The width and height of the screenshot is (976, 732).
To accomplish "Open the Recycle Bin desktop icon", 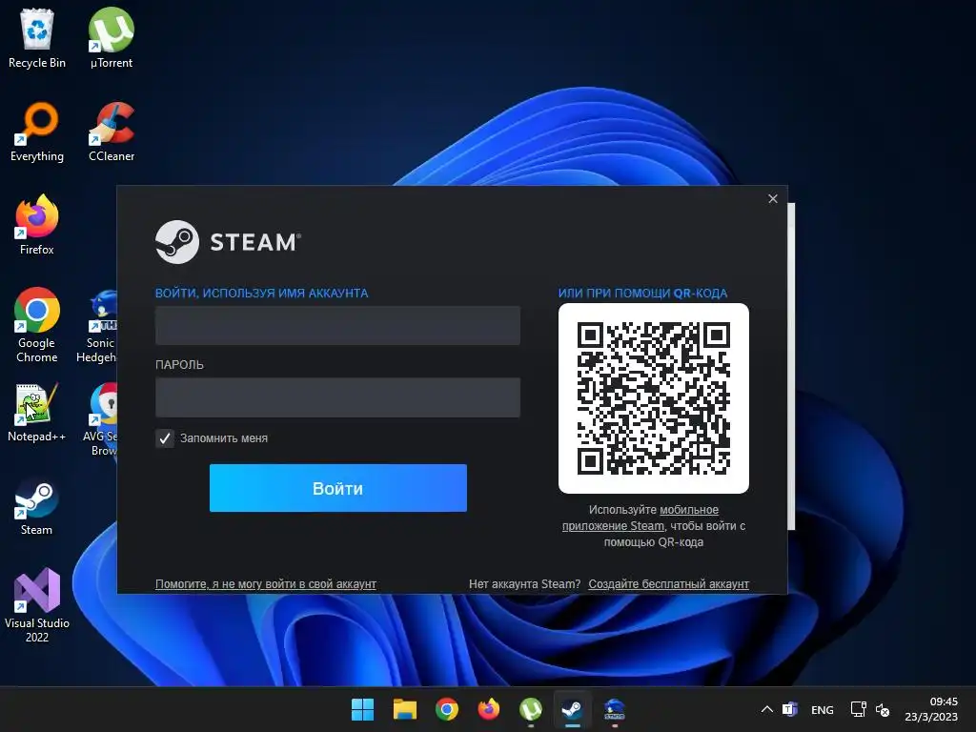I will coord(37,38).
